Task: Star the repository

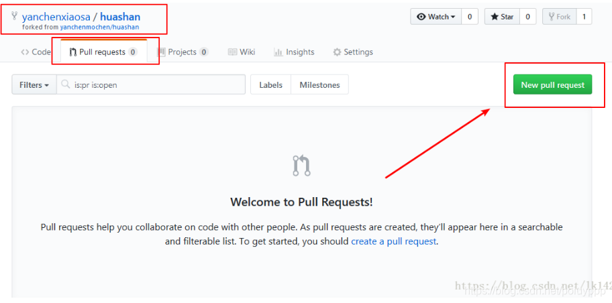Action: [502, 17]
